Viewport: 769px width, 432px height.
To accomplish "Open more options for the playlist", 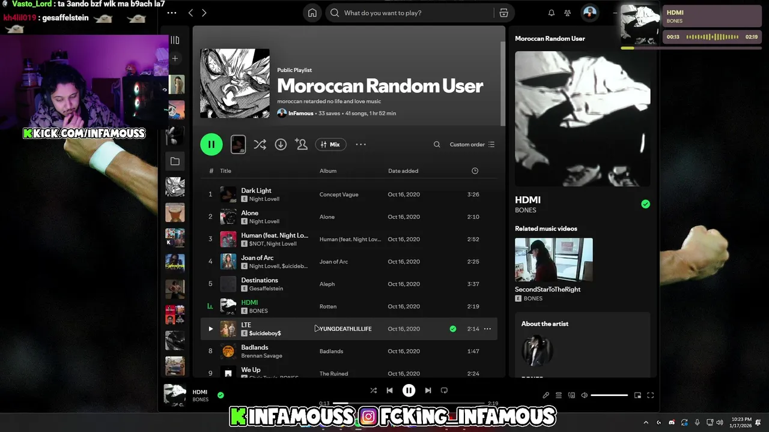I will 360,144.
